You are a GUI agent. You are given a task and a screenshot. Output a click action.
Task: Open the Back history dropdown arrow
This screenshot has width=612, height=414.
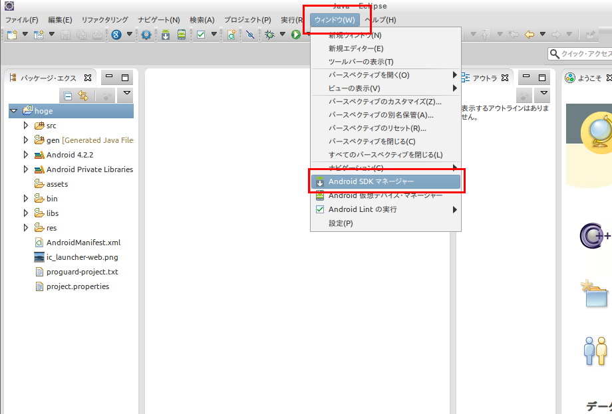(x=543, y=35)
